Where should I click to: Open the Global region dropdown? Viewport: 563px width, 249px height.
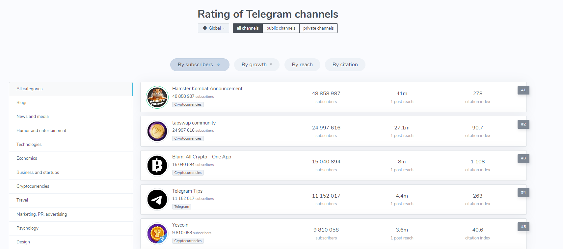click(x=213, y=28)
